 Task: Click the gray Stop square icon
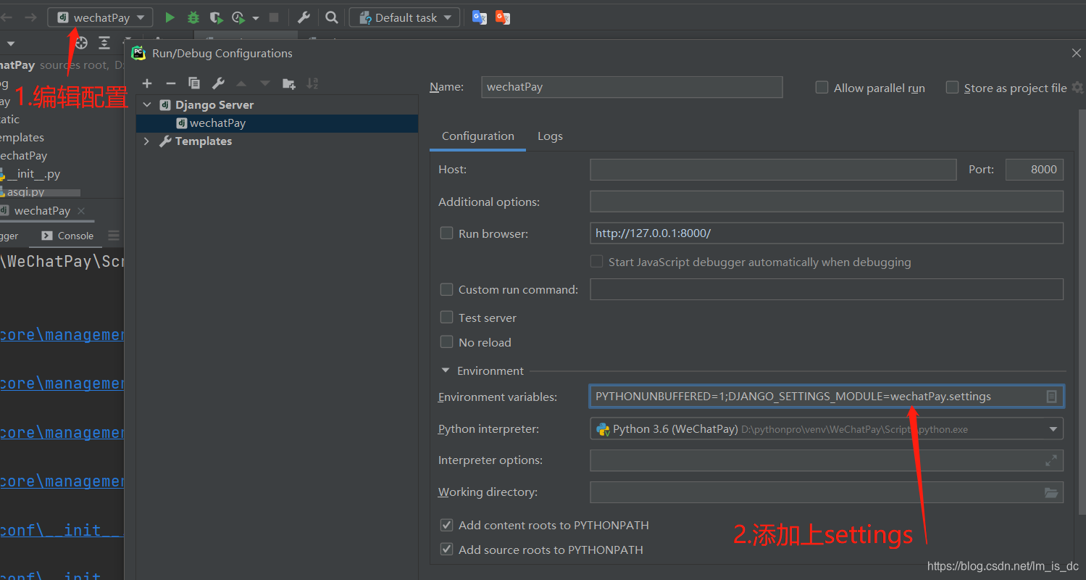274,17
